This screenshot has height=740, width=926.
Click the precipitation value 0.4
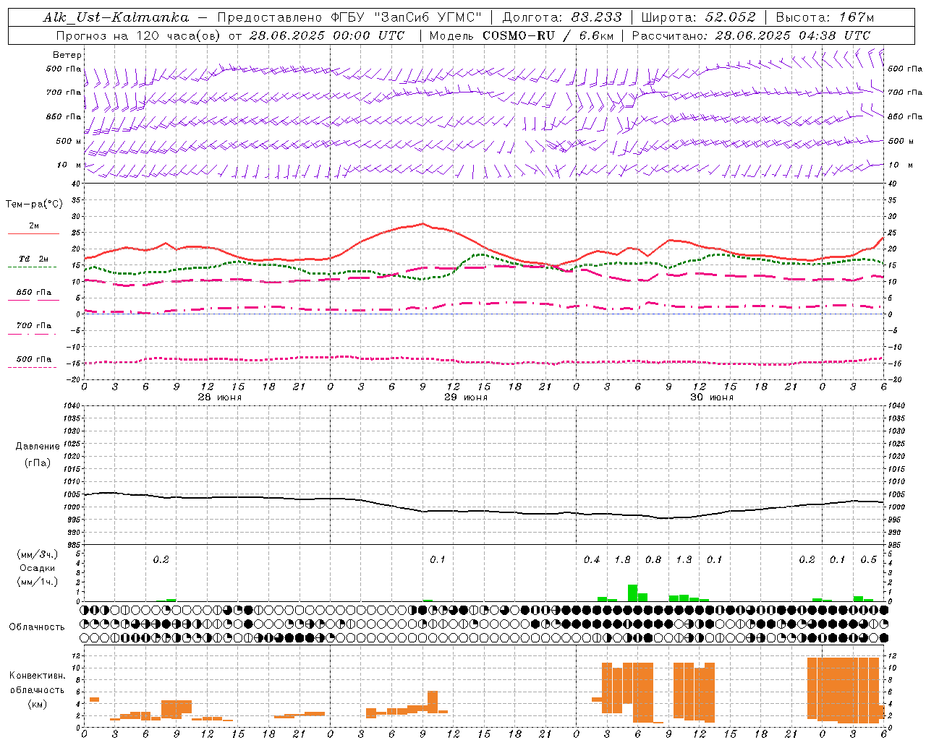592,560
